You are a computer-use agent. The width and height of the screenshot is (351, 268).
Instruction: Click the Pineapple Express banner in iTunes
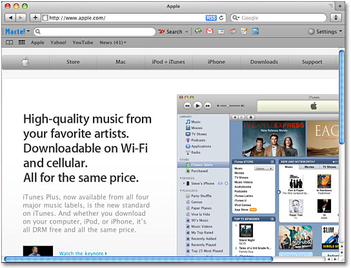click(x=274, y=139)
